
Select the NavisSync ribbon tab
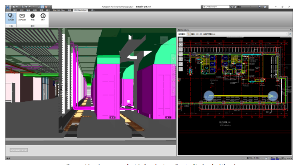point(80,10)
